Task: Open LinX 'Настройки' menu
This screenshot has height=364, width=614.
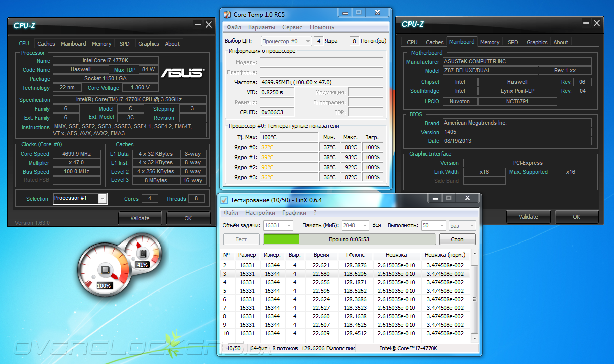Action: tap(260, 213)
